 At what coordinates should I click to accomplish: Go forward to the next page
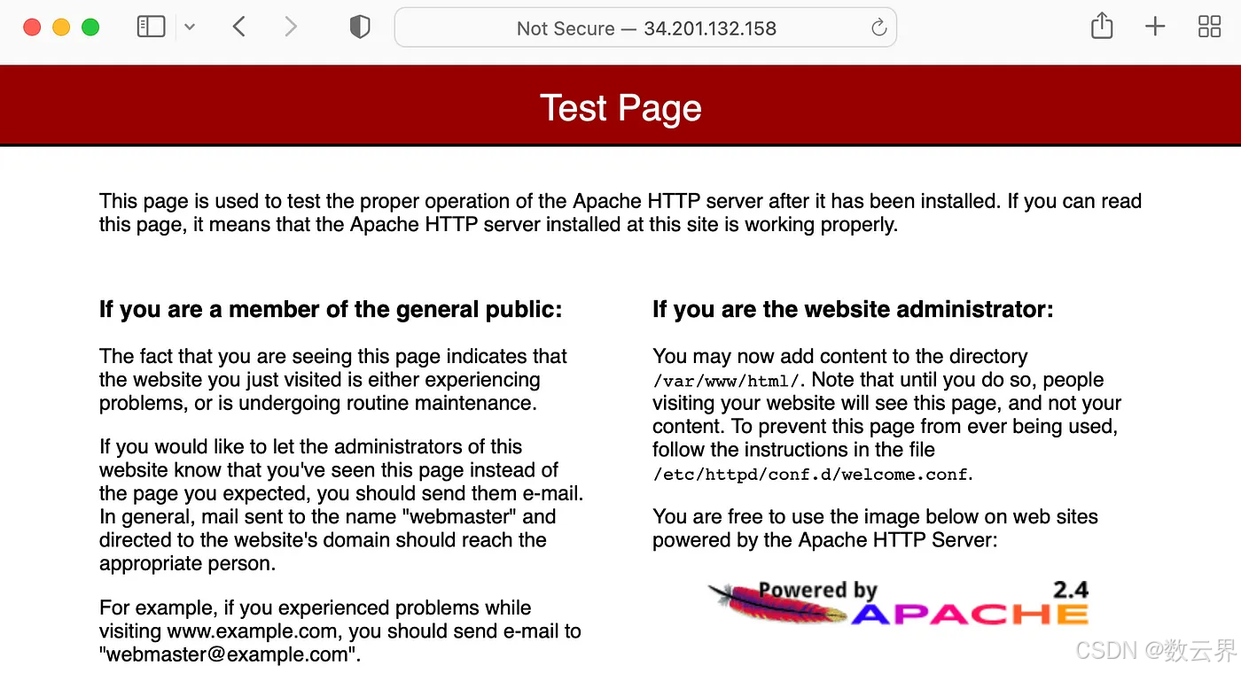click(290, 27)
